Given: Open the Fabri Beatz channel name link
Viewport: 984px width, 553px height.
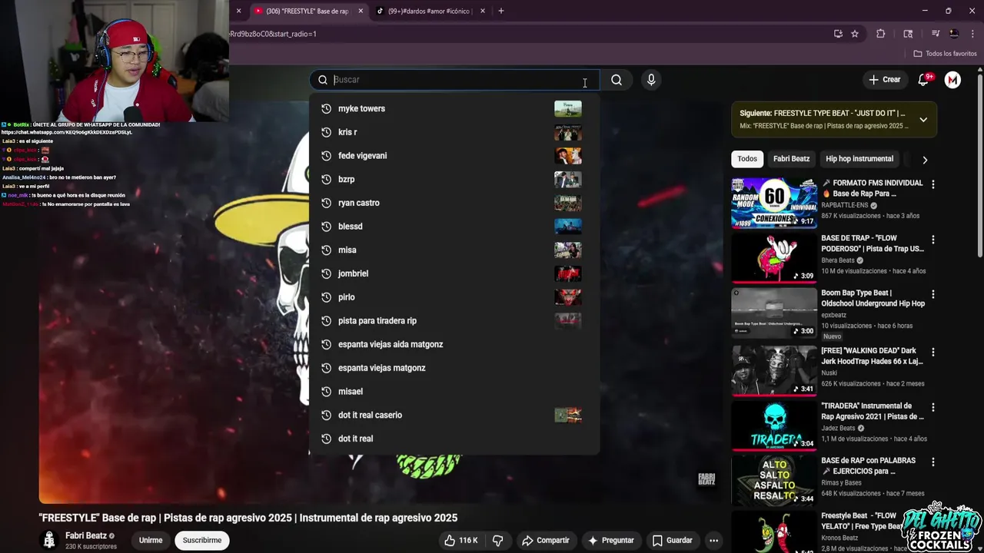Looking at the screenshot, I should 86,535.
